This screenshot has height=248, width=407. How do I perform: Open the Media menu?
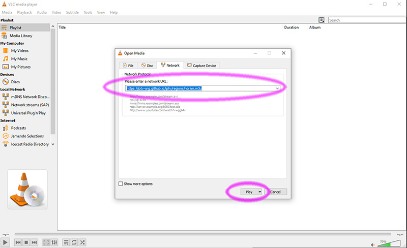[x=7, y=12]
